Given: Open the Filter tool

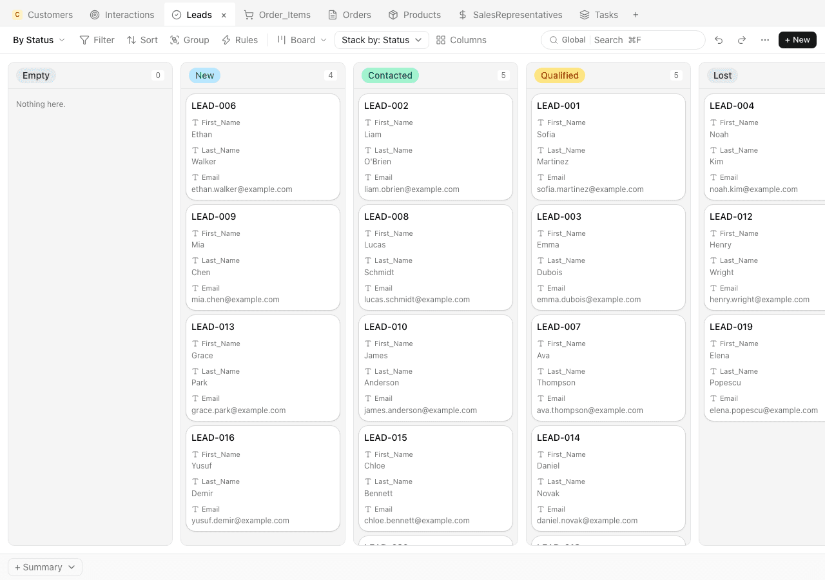Looking at the screenshot, I should pos(97,40).
